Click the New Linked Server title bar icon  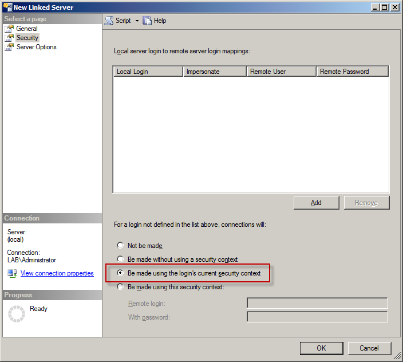click(7, 7)
